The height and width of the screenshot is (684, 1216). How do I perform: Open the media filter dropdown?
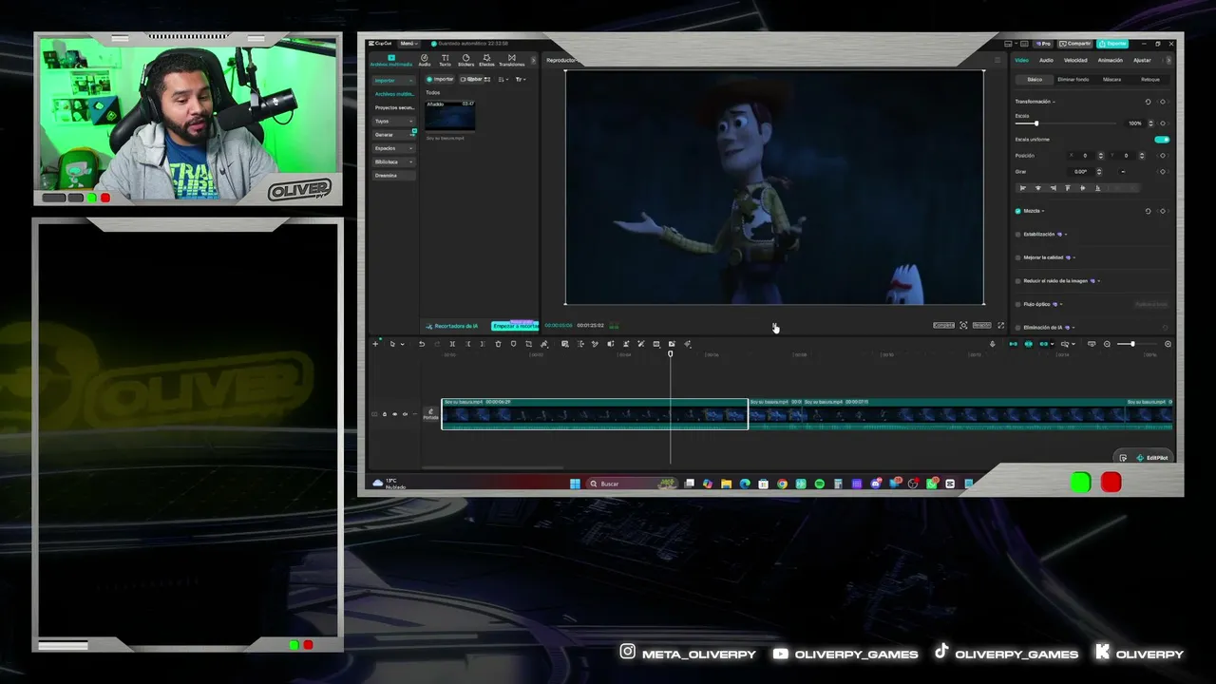tap(520, 79)
